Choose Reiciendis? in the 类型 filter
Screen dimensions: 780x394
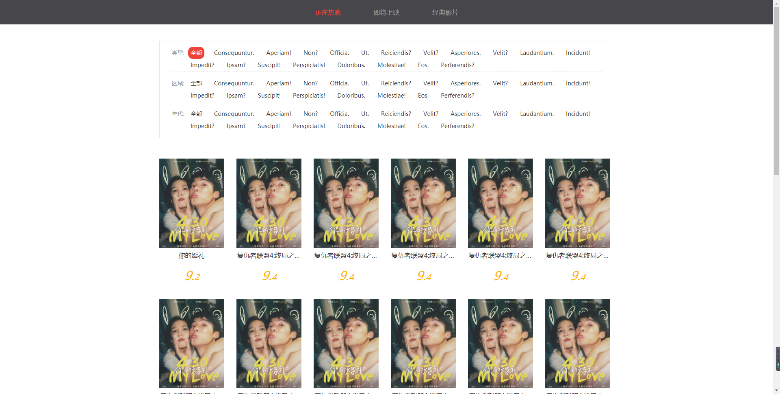point(396,53)
